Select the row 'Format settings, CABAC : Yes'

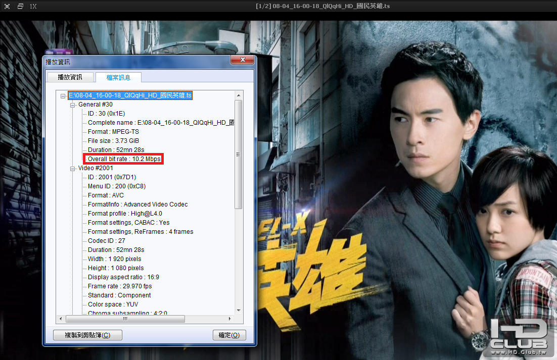click(x=128, y=222)
